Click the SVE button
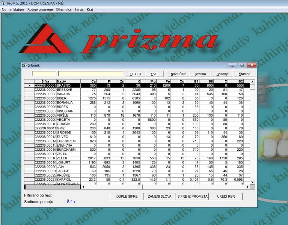Image resolution: width=288 pixels, height=225 pixels. point(154,74)
